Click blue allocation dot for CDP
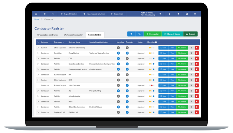 click(x=154, y=58)
